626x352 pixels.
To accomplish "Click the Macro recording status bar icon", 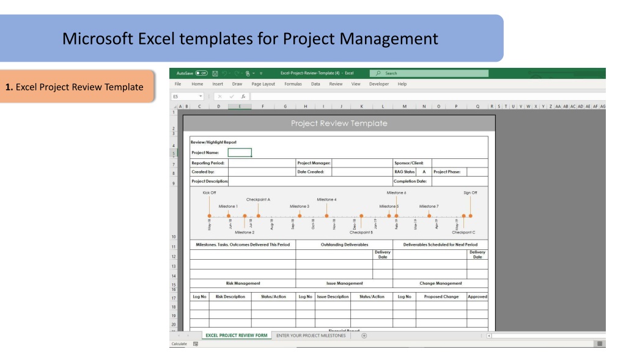I will tap(196, 344).
